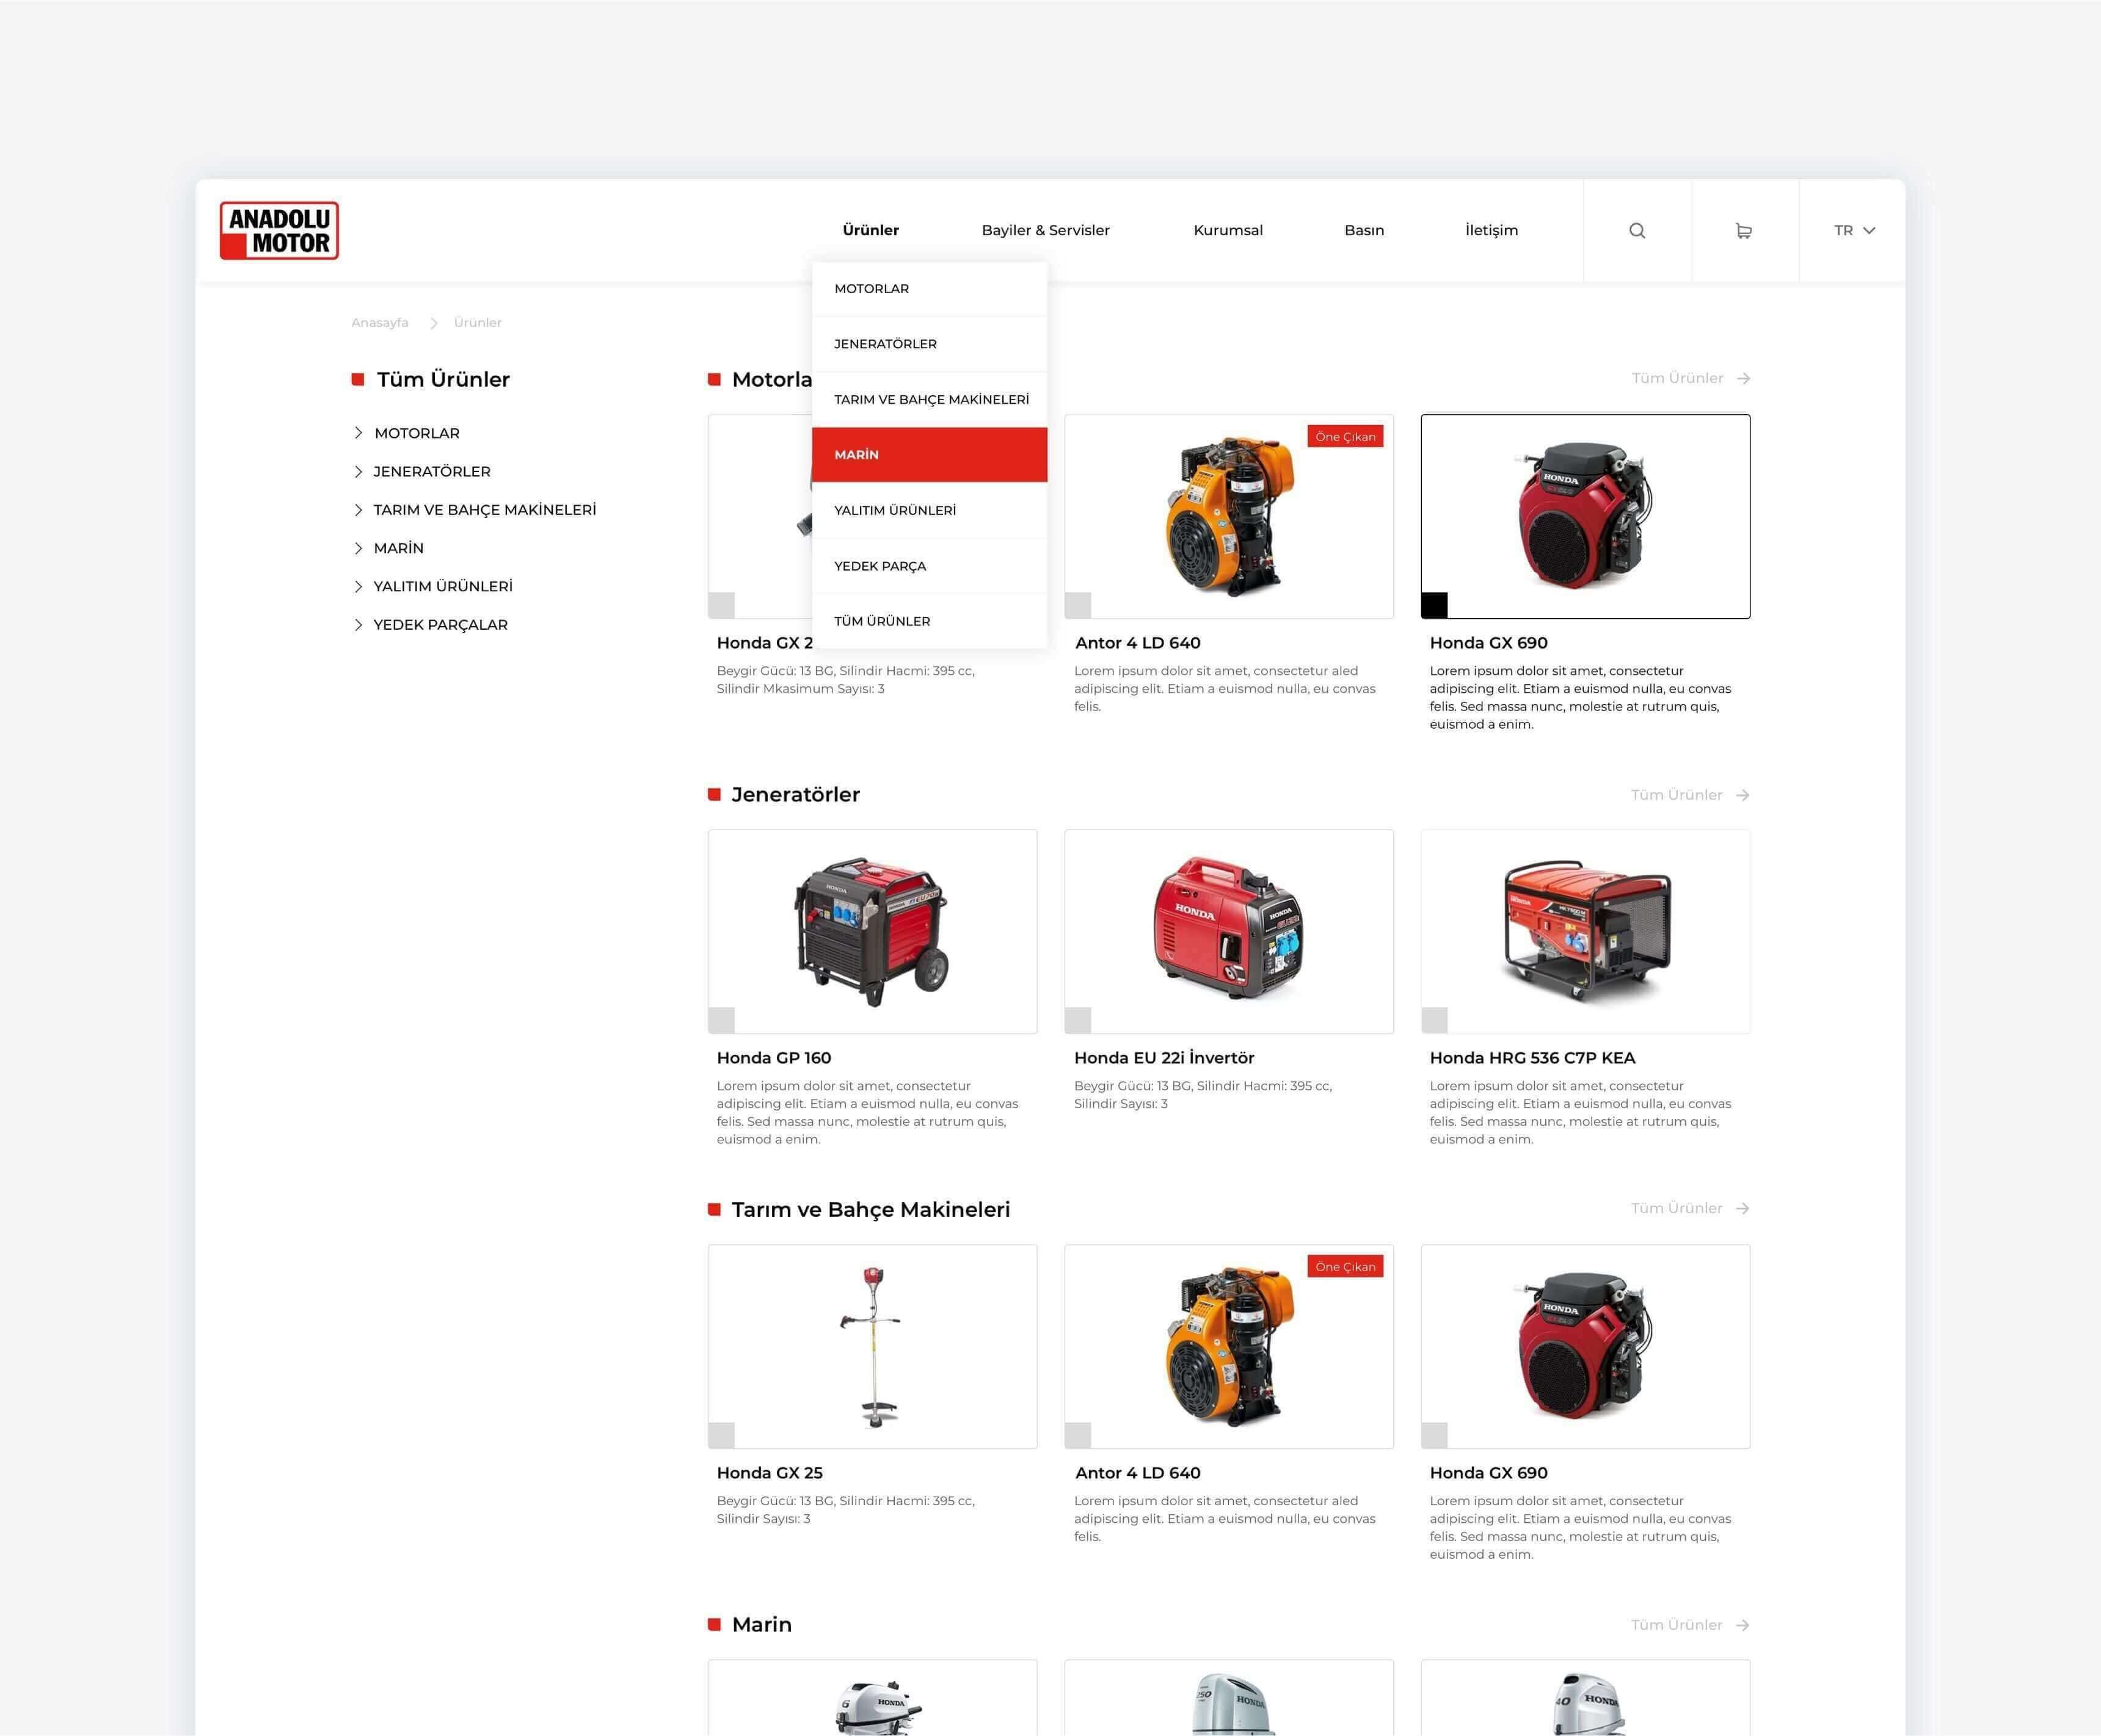Image resolution: width=2101 pixels, height=1736 pixels.
Task: Open the Kurumsal navigation item
Action: pyautogui.click(x=1228, y=230)
